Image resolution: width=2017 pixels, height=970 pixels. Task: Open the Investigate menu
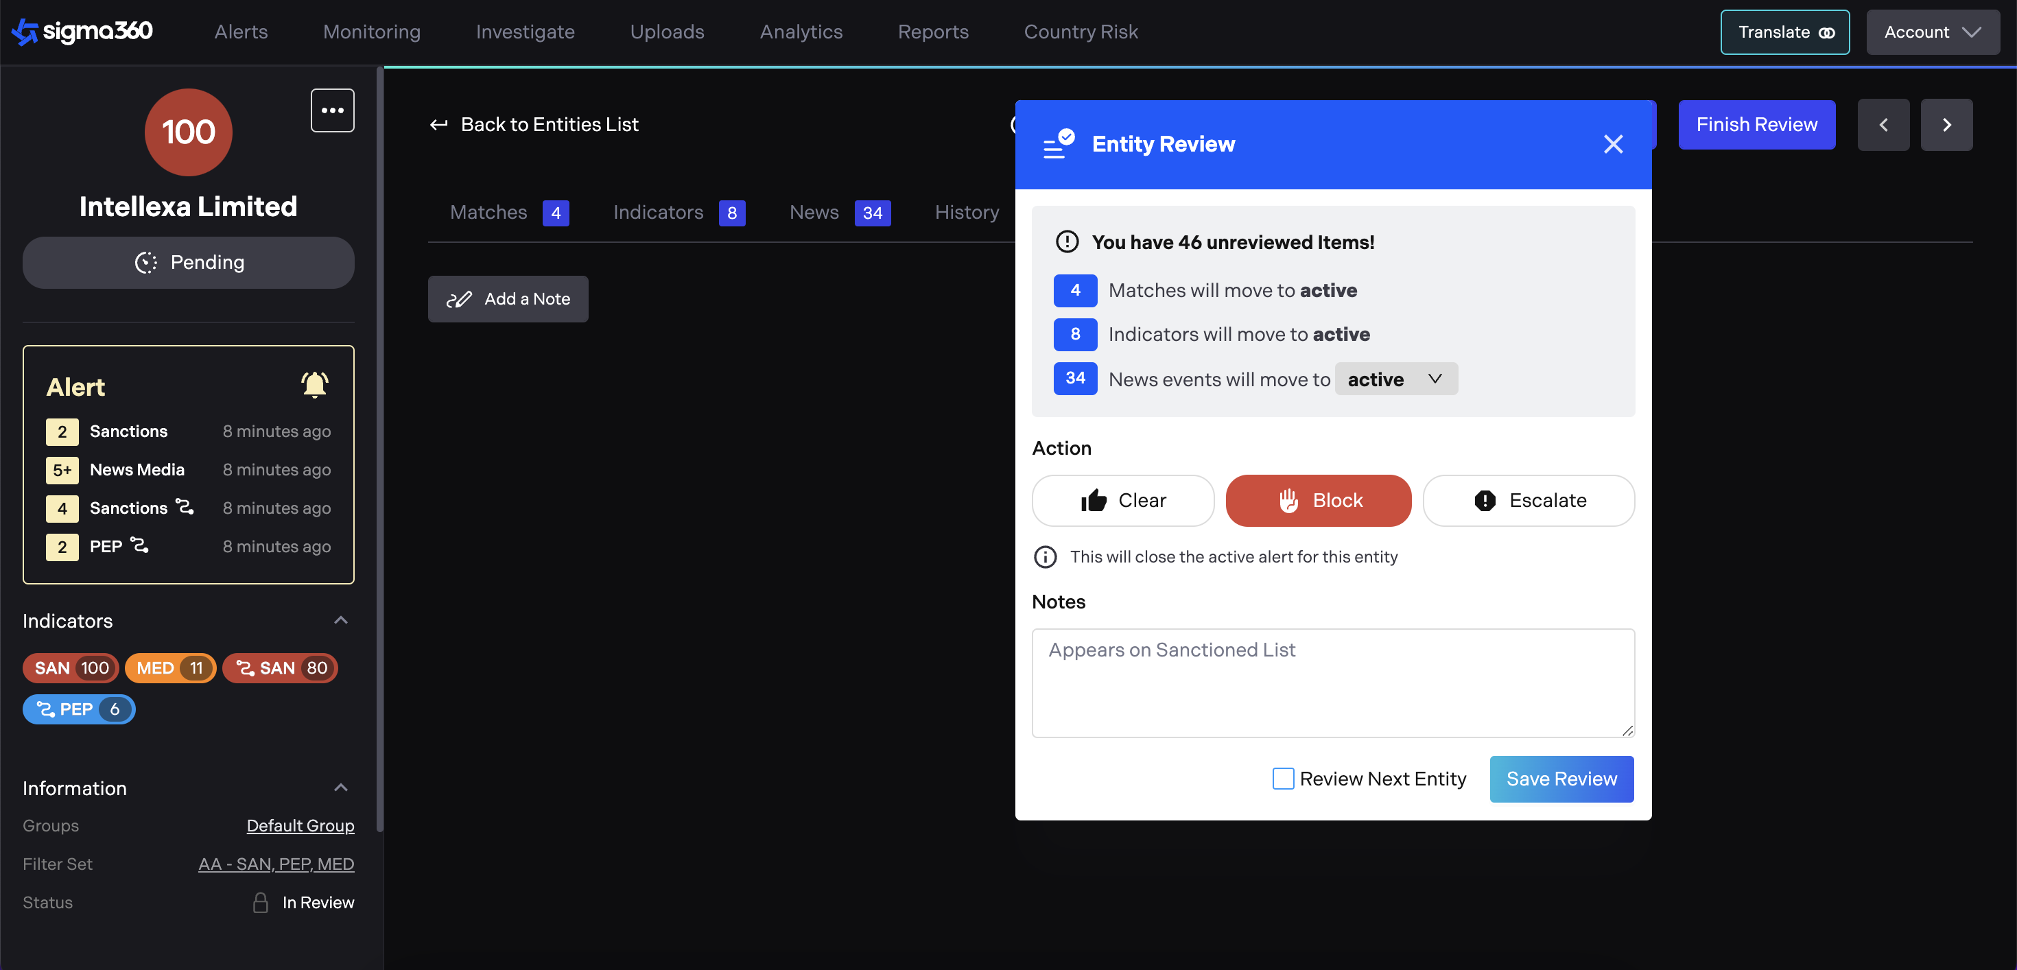pos(525,32)
